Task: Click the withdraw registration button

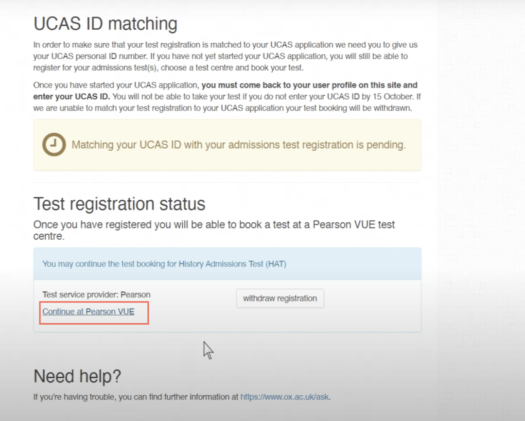Action: (280, 298)
